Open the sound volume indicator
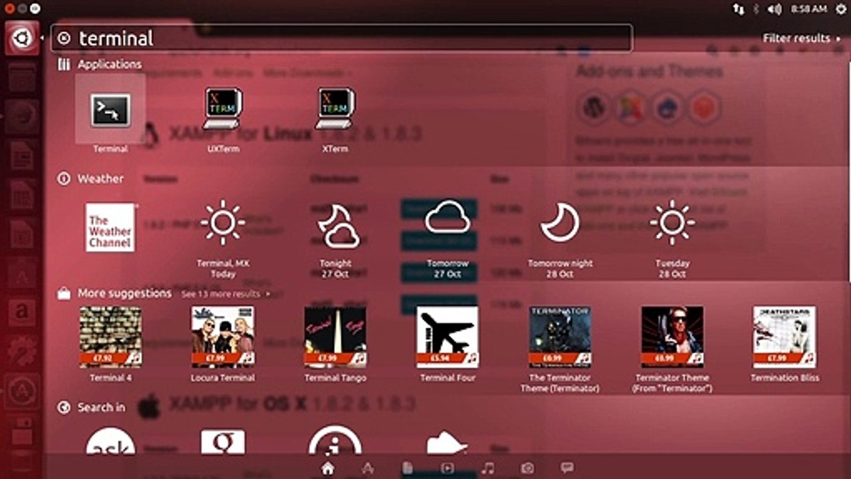This screenshot has height=479, width=851. tap(775, 9)
